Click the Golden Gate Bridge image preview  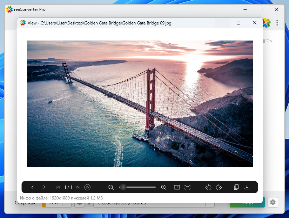(x=140, y=104)
